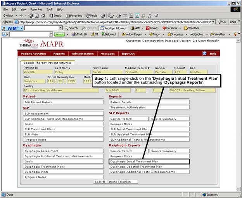Select the Speech Therapy Patient Activities tab
The width and height of the screenshot is (242, 198).
47,63
